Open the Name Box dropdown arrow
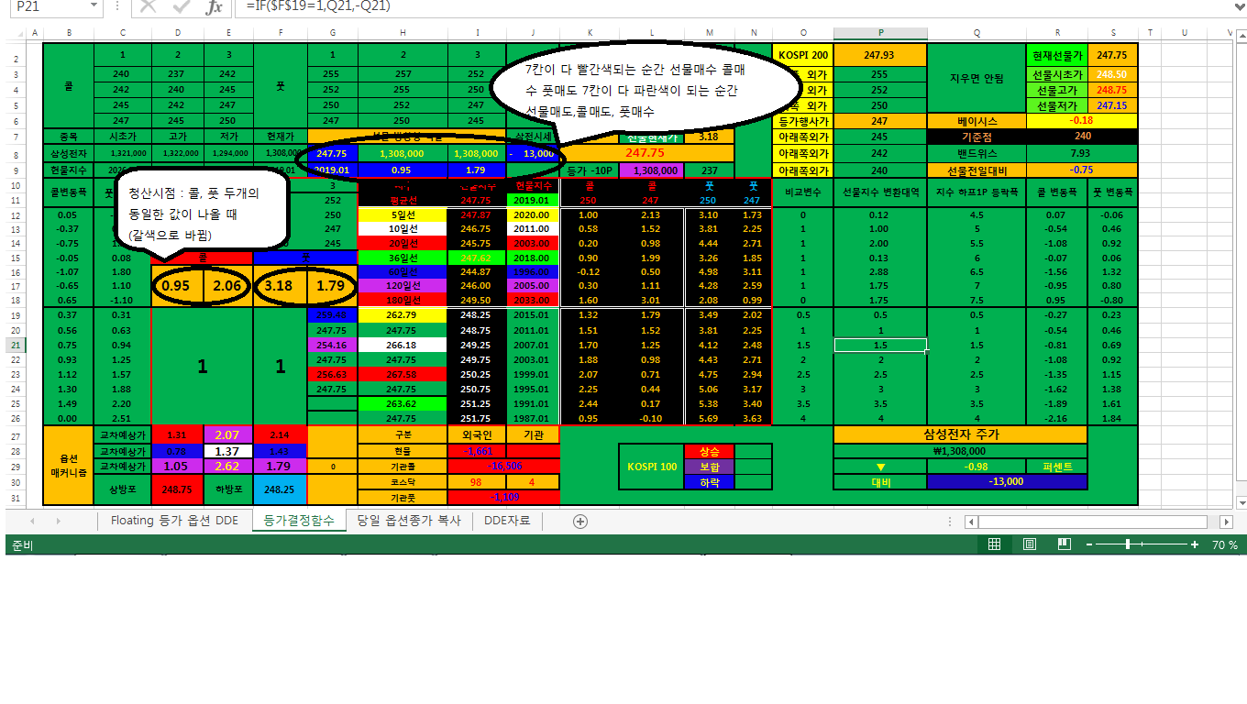 [x=94, y=6]
